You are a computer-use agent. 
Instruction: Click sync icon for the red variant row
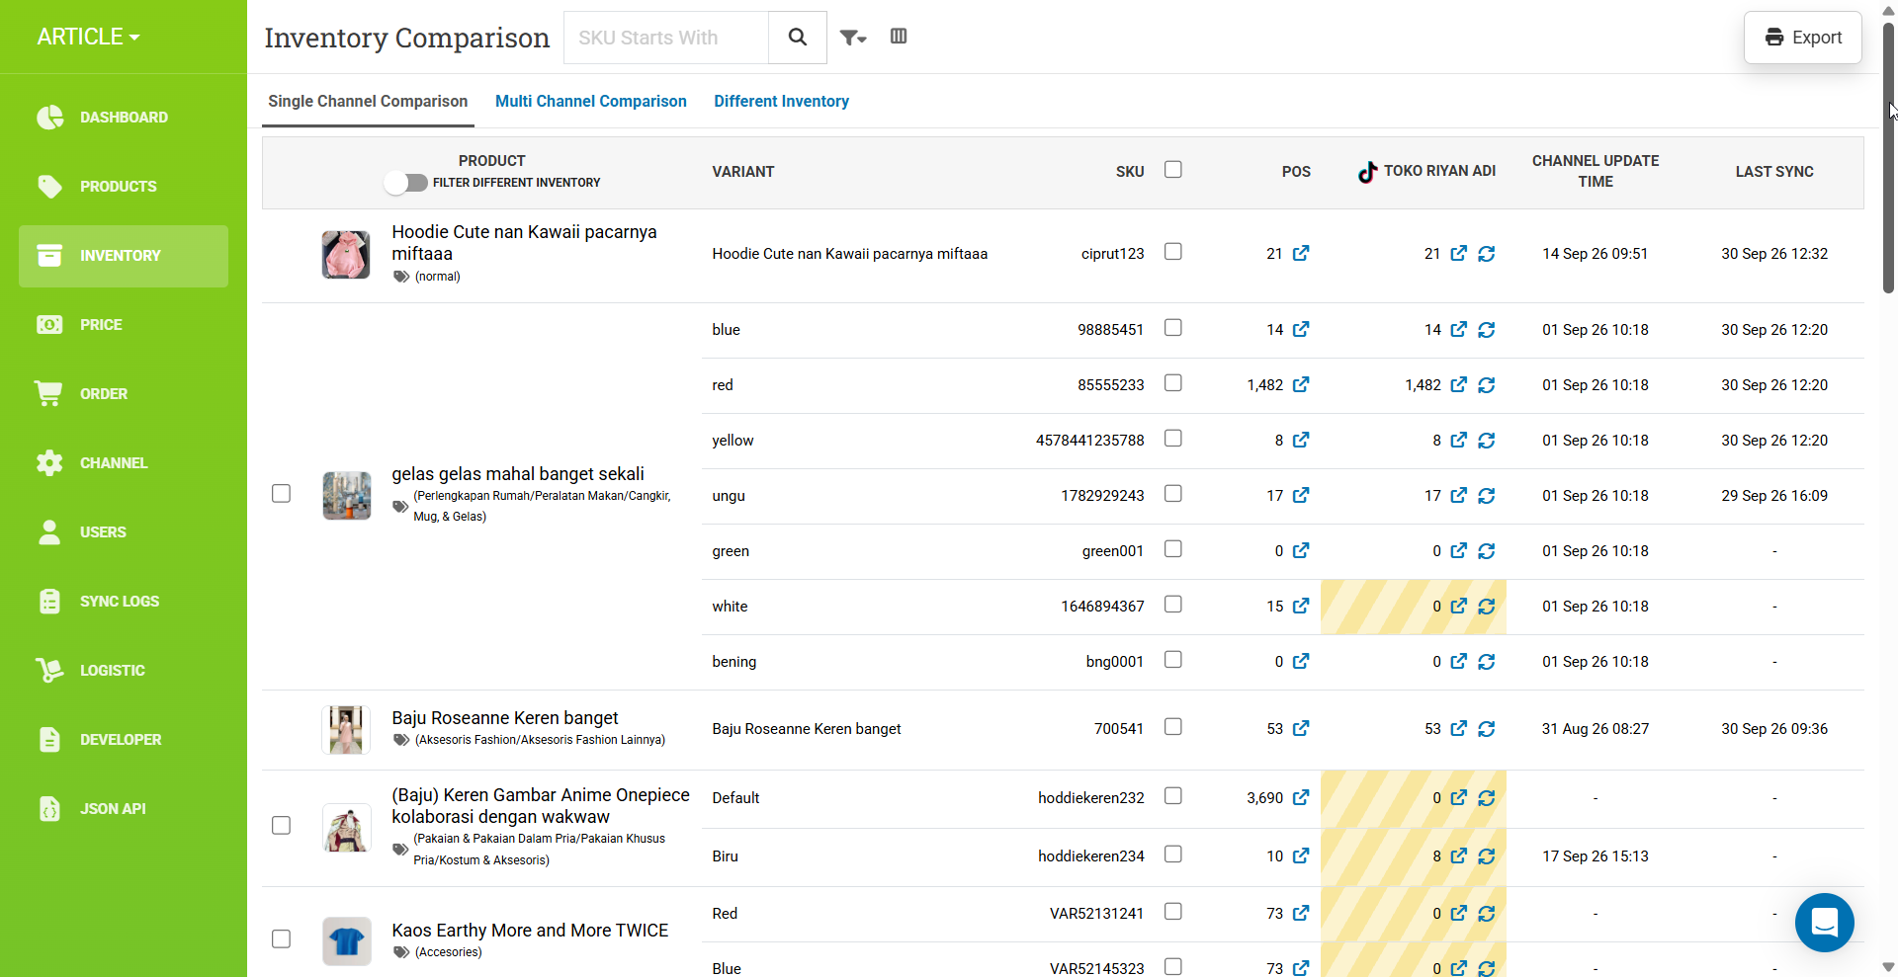1486,385
